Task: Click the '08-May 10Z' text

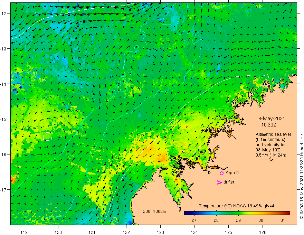Action: point(267,150)
